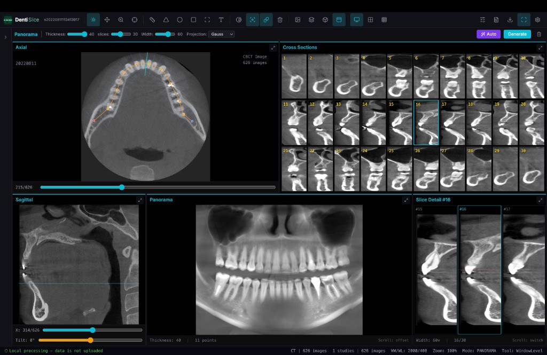Viewport: 547px width, 355px height.
Task: Toggle the link views icon
Action: (x=266, y=19)
